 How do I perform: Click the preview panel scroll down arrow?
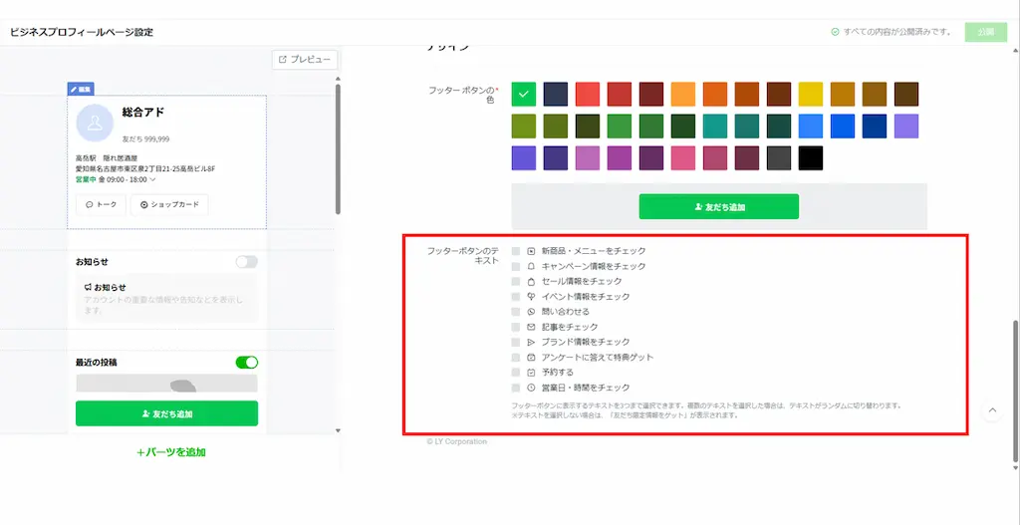tap(338, 430)
